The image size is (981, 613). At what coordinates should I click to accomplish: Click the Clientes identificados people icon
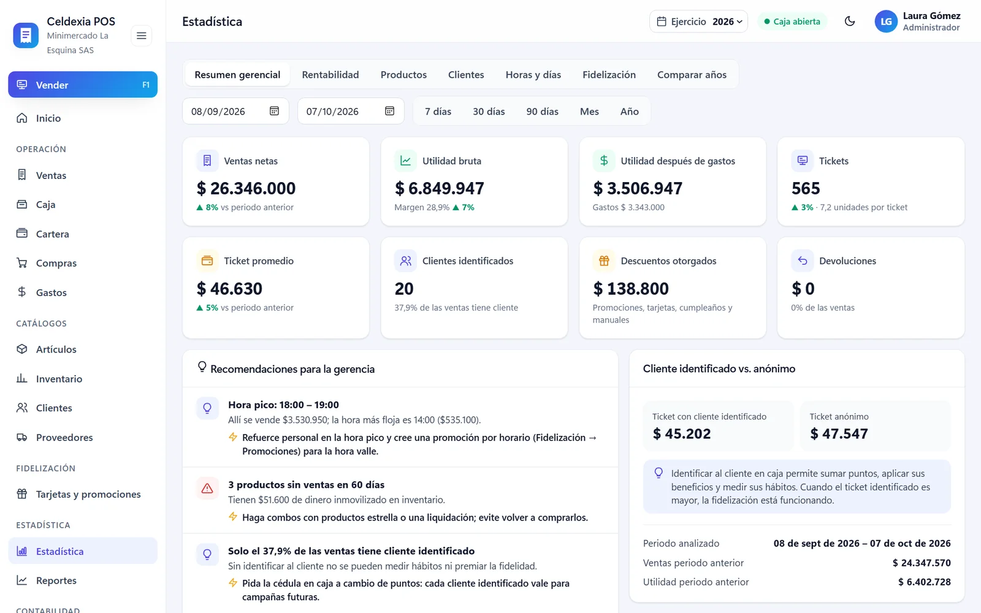click(x=405, y=261)
